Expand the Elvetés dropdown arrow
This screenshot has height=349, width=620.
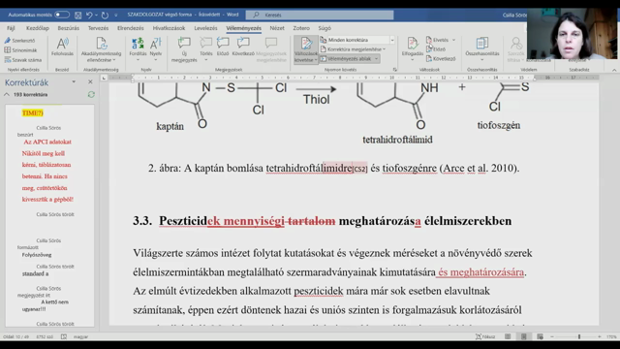[453, 40]
